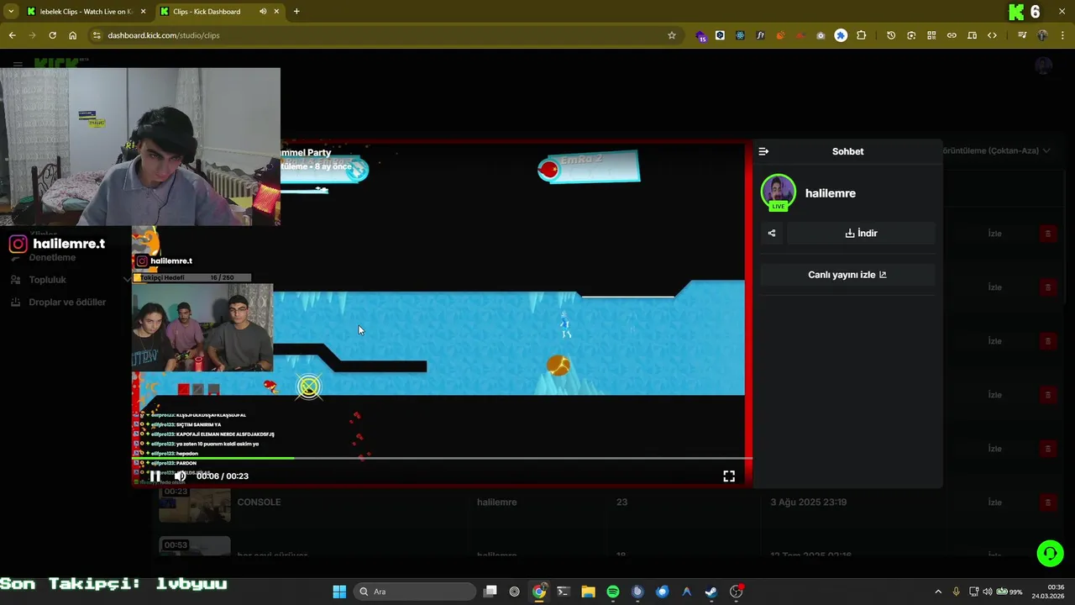The height and width of the screenshot is (605, 1075).
Task: Click İzle on the CONSOLE clip row
Action: (x=995, y=502)
